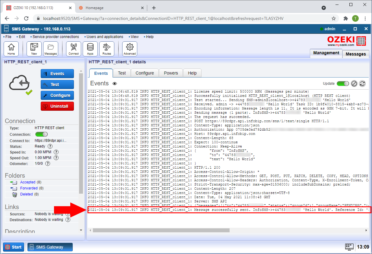Open Service provider connections menu
Image resolution: width=372 pixels, height=254 pixels.
coord(56,37)
